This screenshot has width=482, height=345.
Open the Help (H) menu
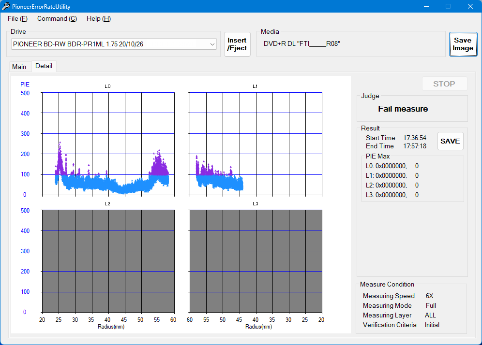(98, 19)
